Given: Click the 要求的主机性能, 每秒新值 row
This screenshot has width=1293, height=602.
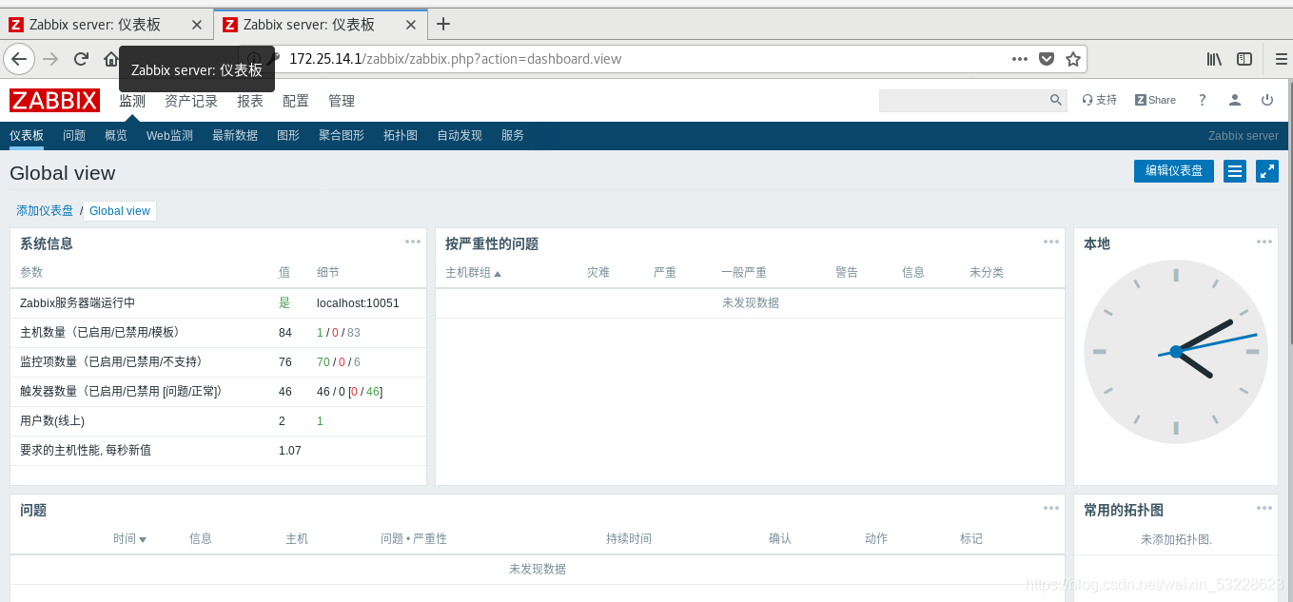Looking at the screenshot, I should (x=218, y=451).
